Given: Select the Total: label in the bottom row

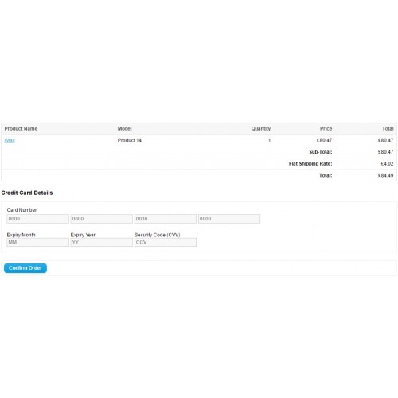Looking at the screenshot, I should 326,175.
